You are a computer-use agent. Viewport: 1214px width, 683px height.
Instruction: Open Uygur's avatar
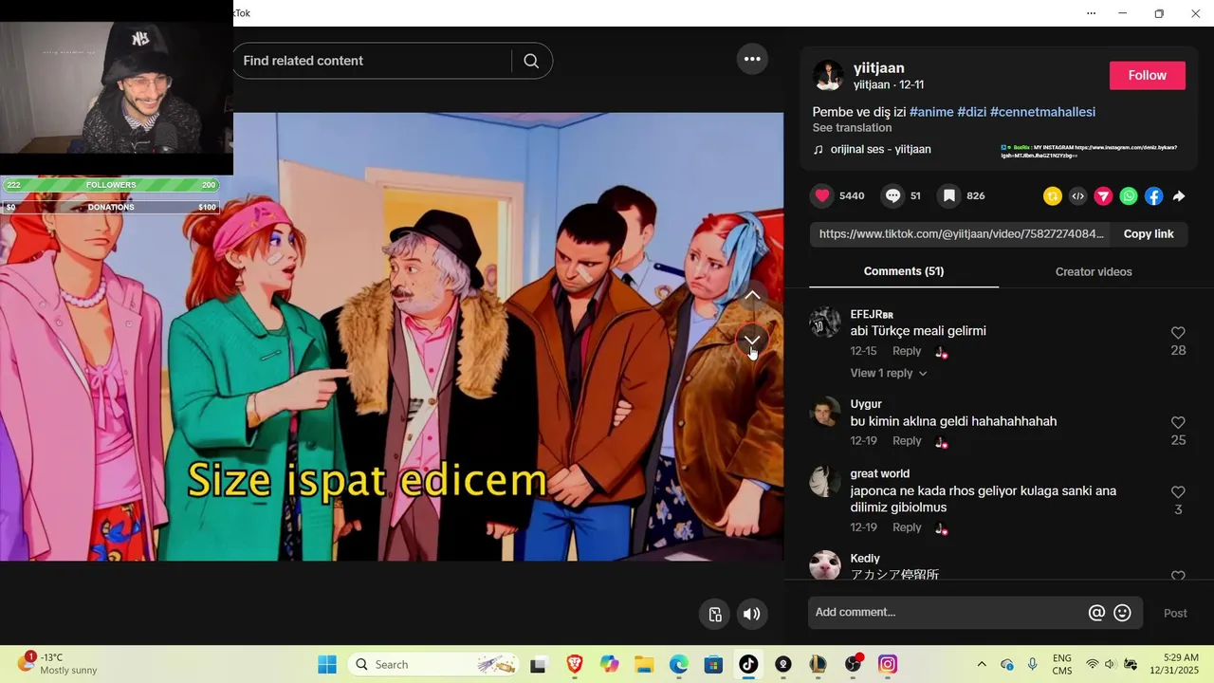tap(825, 413)
